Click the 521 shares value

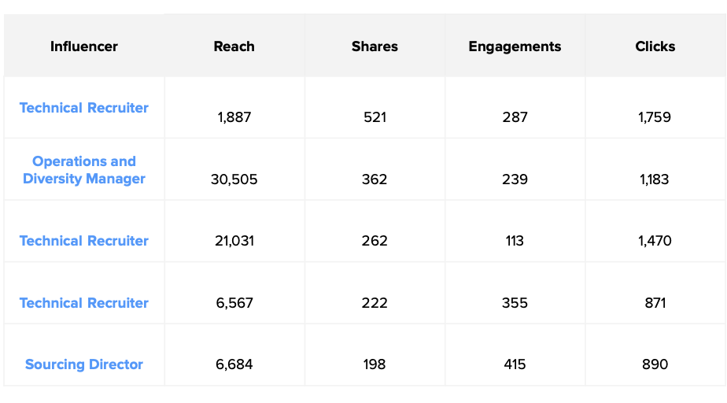point(375,117)
